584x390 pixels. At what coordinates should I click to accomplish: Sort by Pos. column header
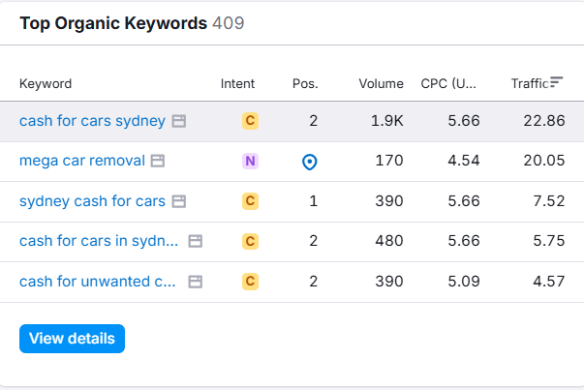tap(305, 83)
